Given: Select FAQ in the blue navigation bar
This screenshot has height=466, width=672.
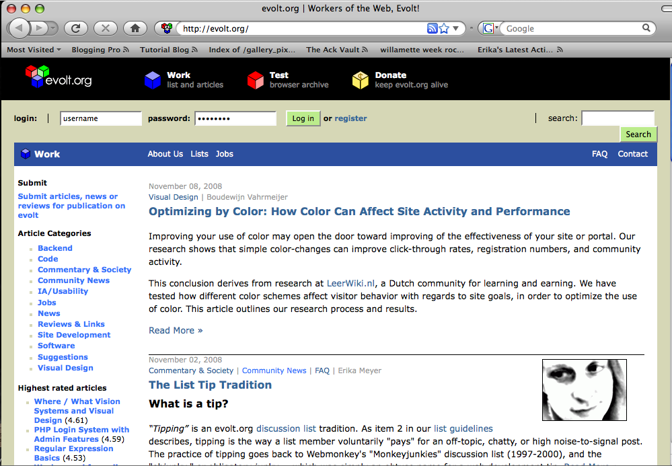Looking at the screenshot, I should [599, 154].
